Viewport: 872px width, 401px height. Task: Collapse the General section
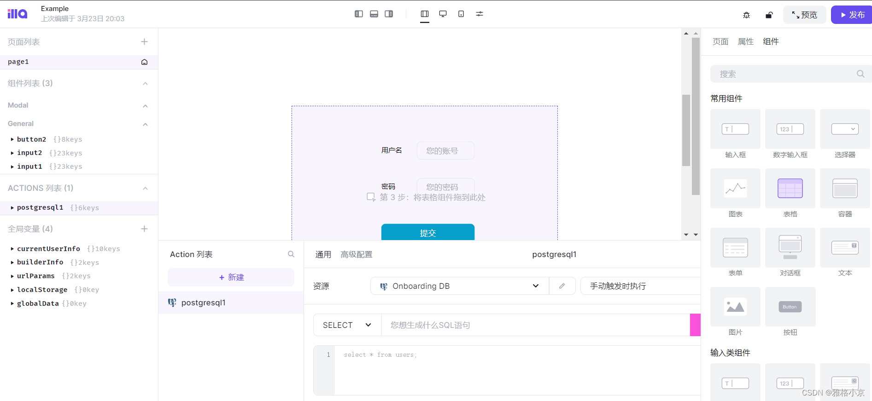145,124
